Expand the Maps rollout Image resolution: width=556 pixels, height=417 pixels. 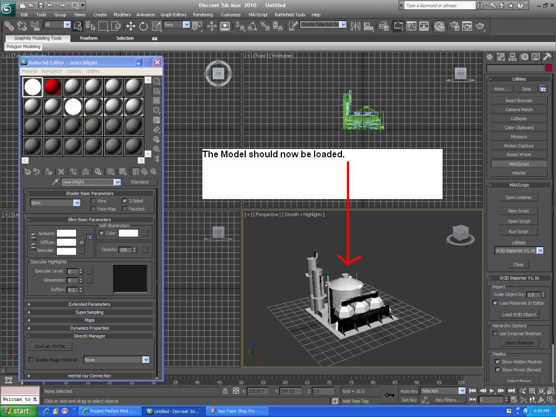pos(90,320)
